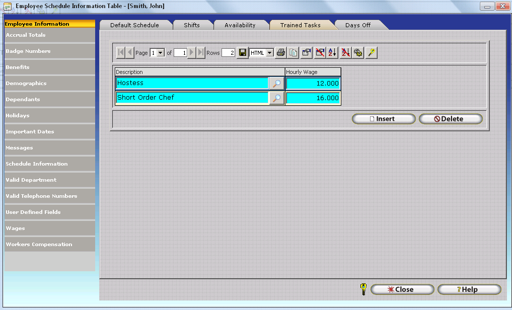Click the A-Z sort icon
The image size is (512, 310).
point(332,53)
